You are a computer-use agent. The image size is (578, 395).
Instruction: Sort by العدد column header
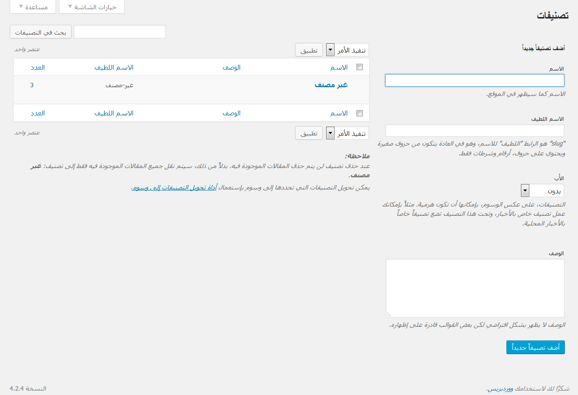[37, 67]
